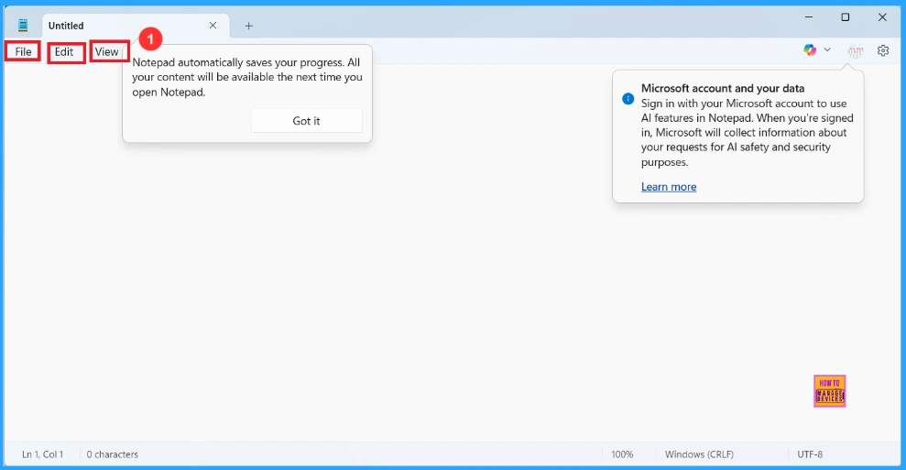Viewport: 906px width, 470px height.
Task: Close the Notepad window
Action: pyautogui.click(x=882, y=17)
